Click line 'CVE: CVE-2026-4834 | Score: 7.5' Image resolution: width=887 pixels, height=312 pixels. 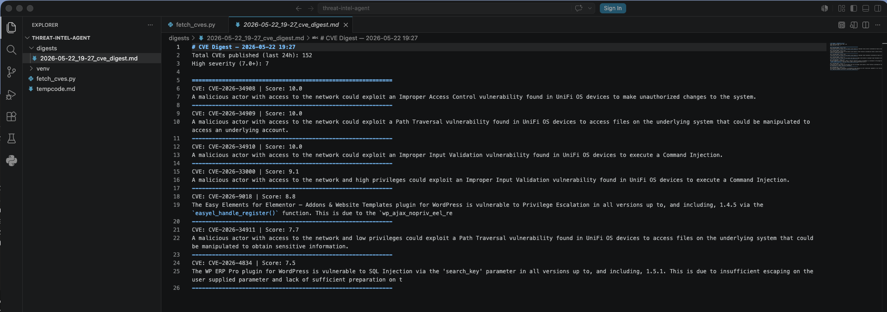click(x=244, y=263)
